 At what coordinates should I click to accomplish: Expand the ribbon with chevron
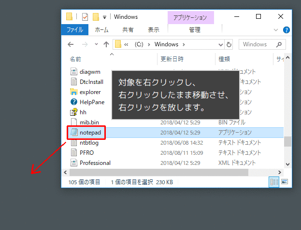coord(276,29)
